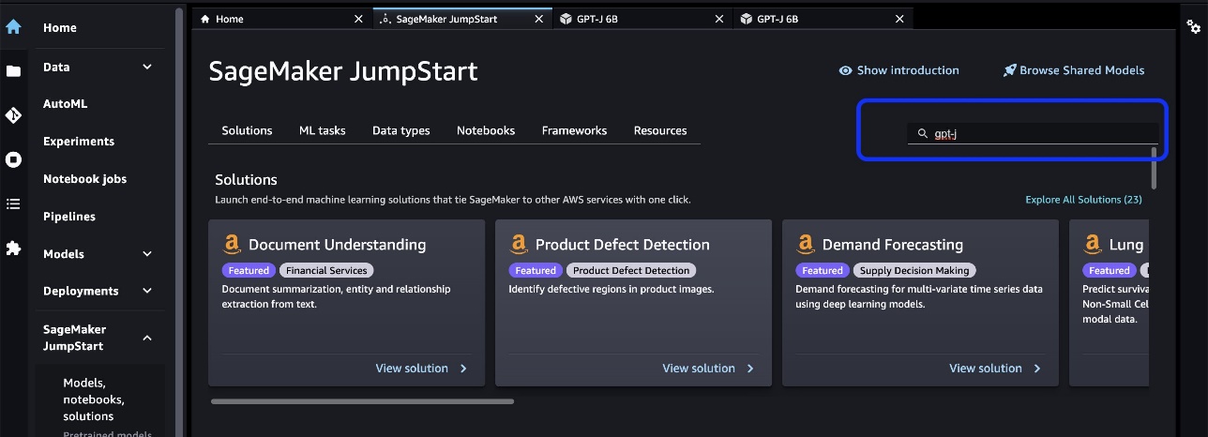Viewport: 1208px width, 437px height.
Task: Click the Amazon logo on Product Defect Detection card
Action: 519,245
